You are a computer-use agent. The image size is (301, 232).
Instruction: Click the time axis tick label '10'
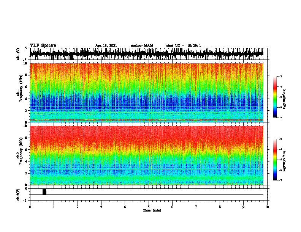pos(267,207)
